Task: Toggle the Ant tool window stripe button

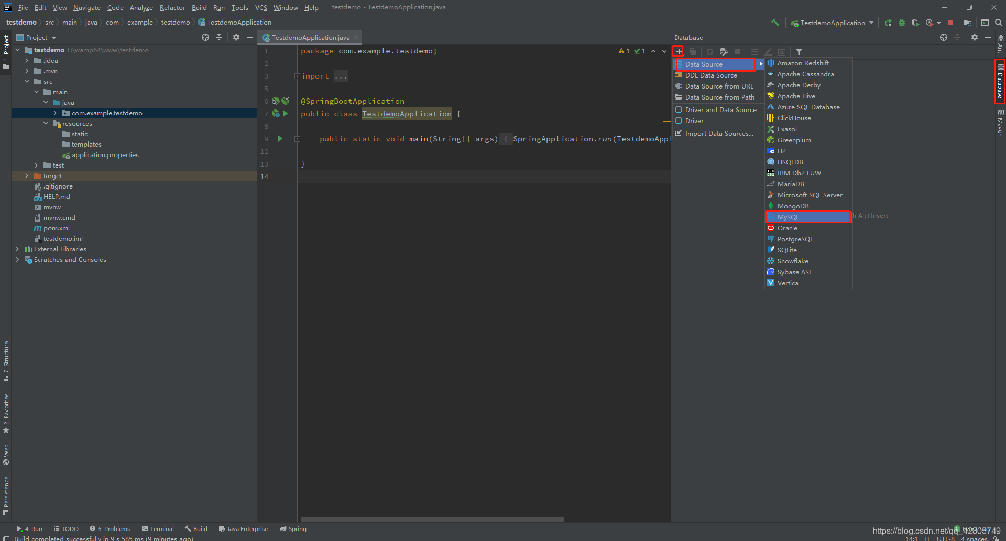Action: click(x=1000, y=44)
